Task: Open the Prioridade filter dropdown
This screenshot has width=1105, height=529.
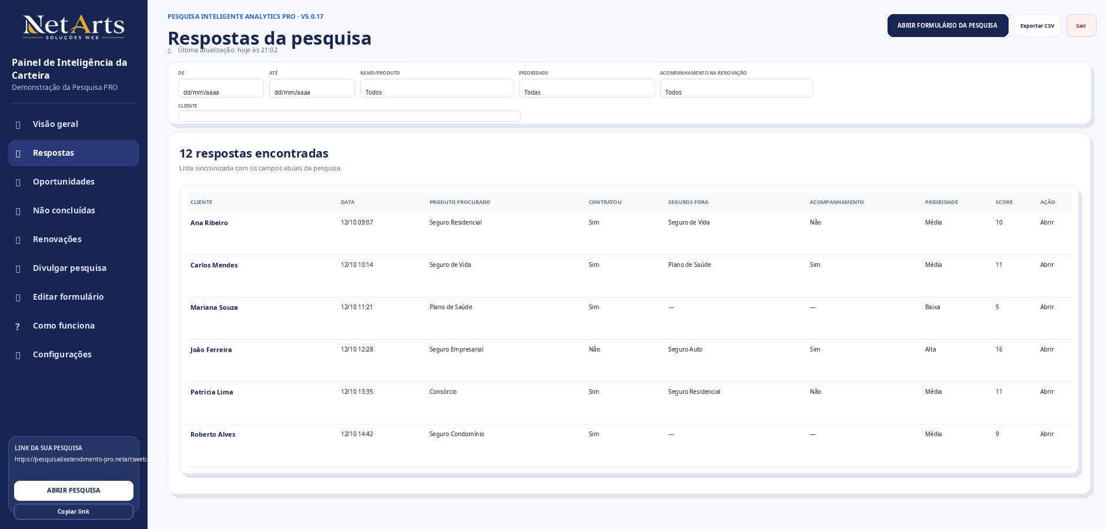Action: (587, 88)
